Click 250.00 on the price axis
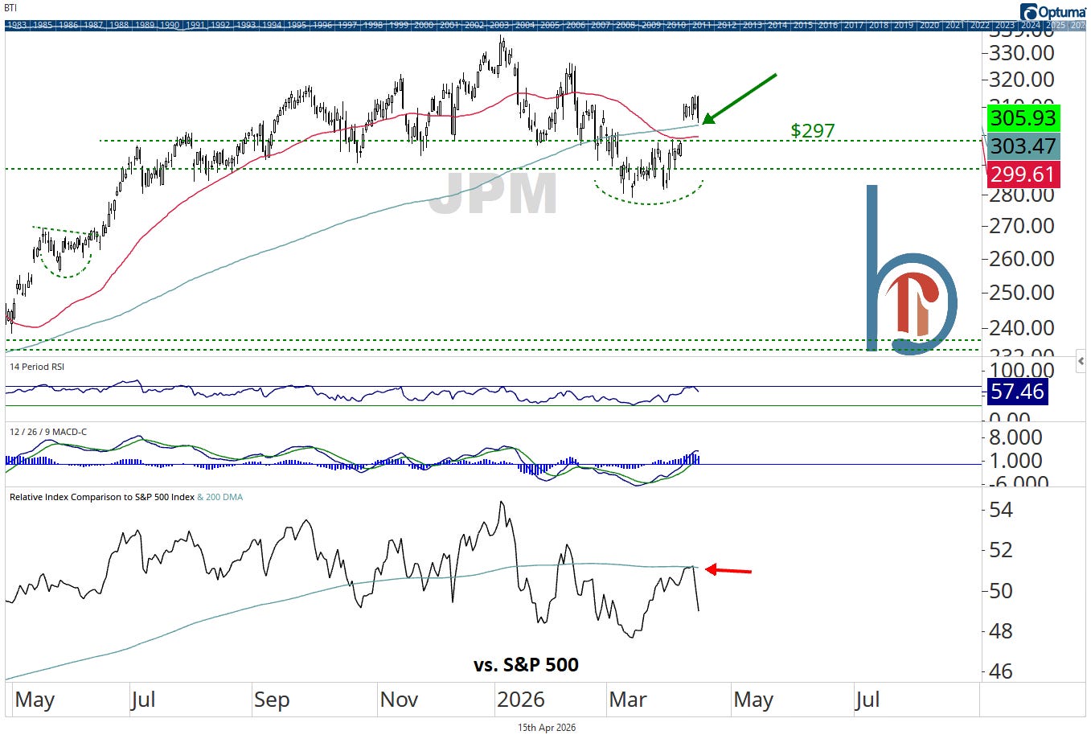 (x=1021, y=293)
